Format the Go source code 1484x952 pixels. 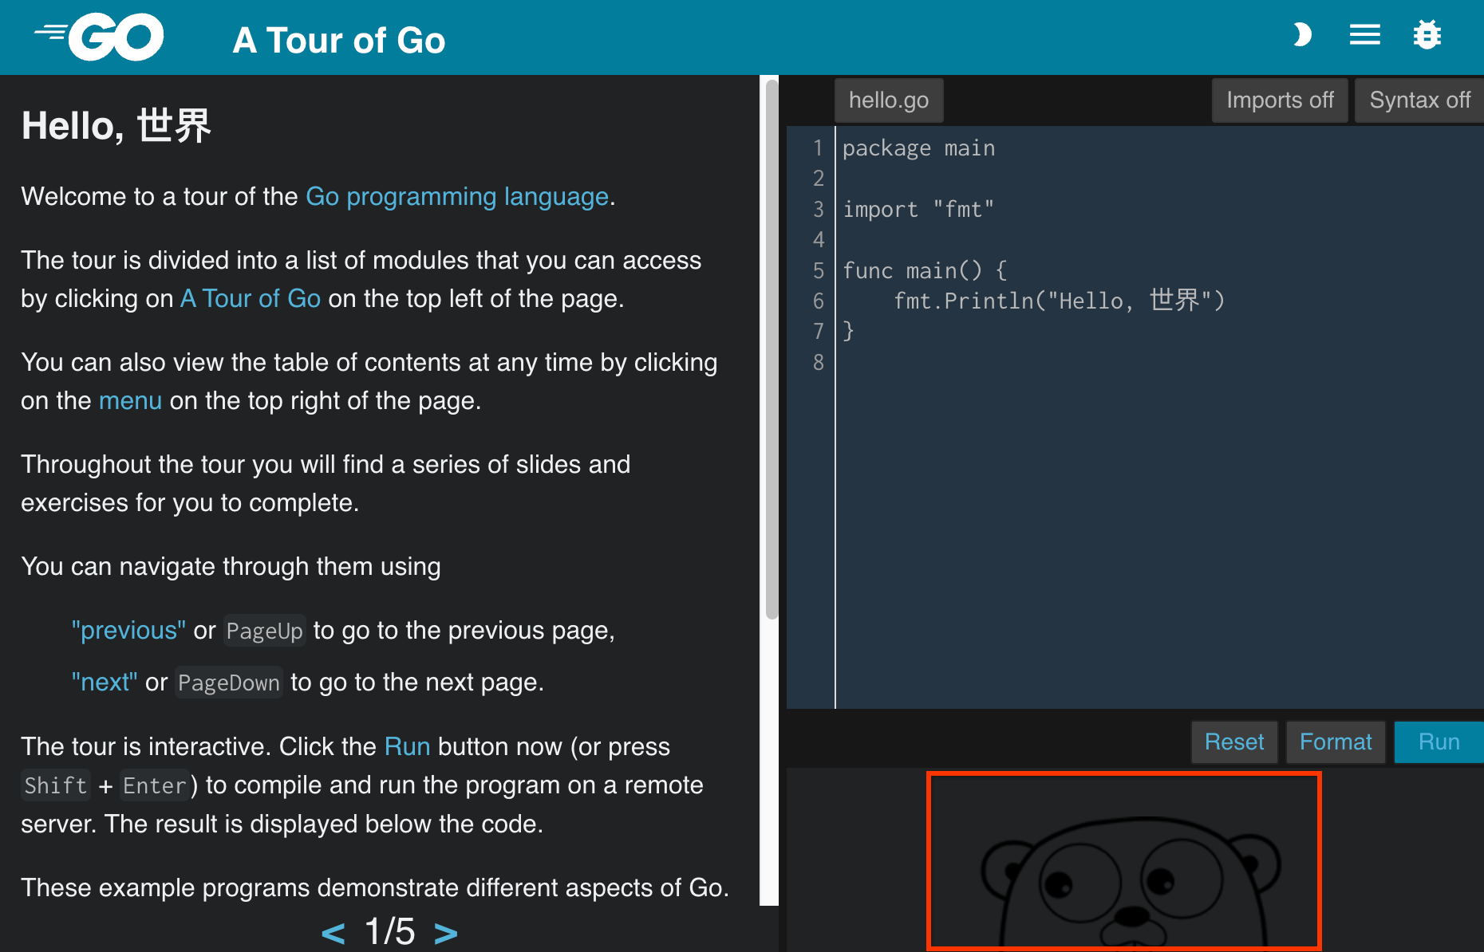1336,742
